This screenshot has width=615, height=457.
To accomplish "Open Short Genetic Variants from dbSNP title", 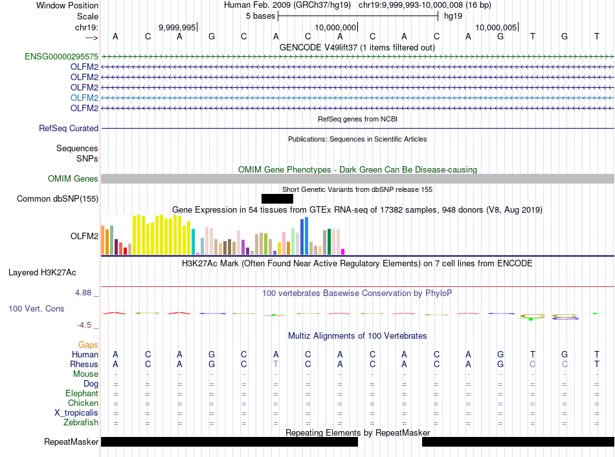I will click(357, 189).
